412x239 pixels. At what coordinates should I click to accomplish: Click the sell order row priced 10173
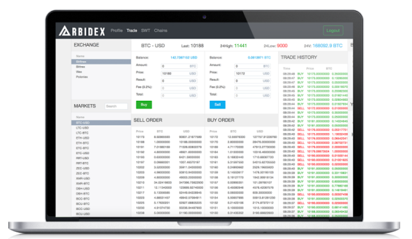[x=169, y=137]
